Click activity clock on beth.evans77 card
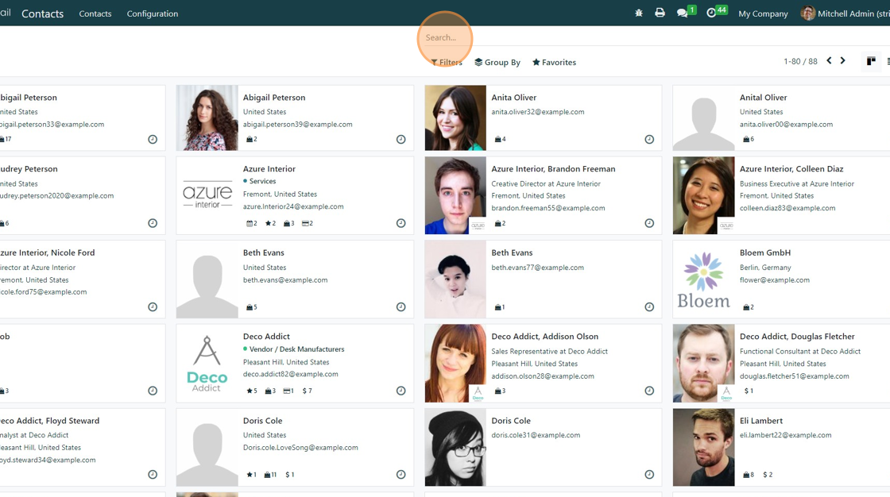This screenshot has height=497, width=890. click(649, 307)
